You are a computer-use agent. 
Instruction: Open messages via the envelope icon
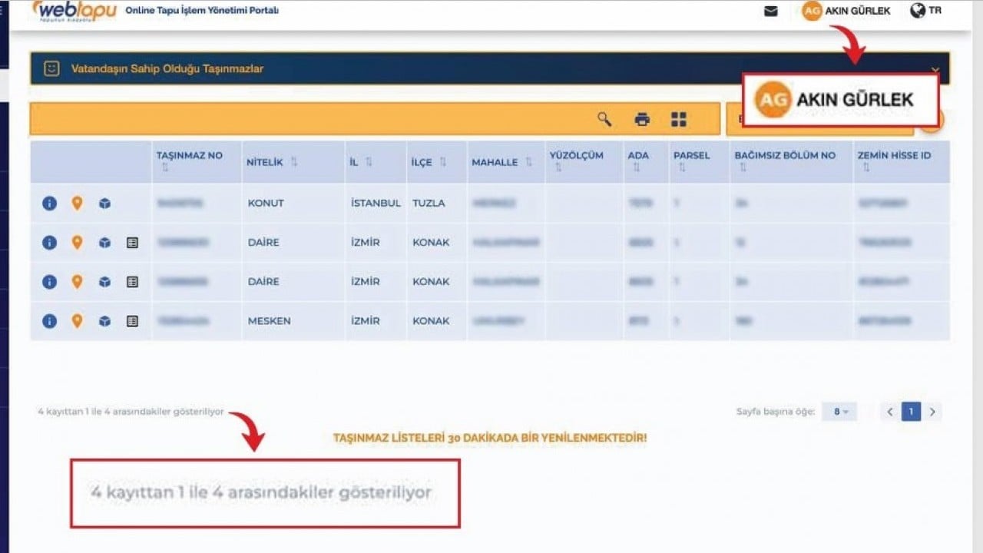[770, 11]
